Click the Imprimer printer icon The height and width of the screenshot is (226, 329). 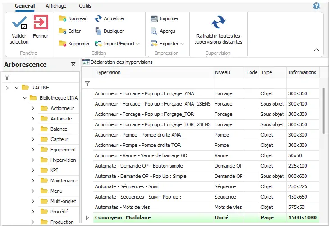tap(154, 18)
